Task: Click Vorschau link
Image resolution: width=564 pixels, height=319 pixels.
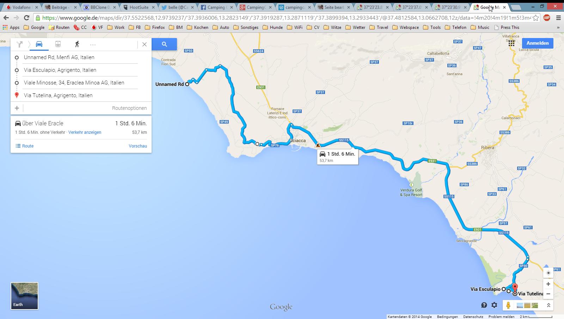Action: pyautogui.click(x=138, y=146)
